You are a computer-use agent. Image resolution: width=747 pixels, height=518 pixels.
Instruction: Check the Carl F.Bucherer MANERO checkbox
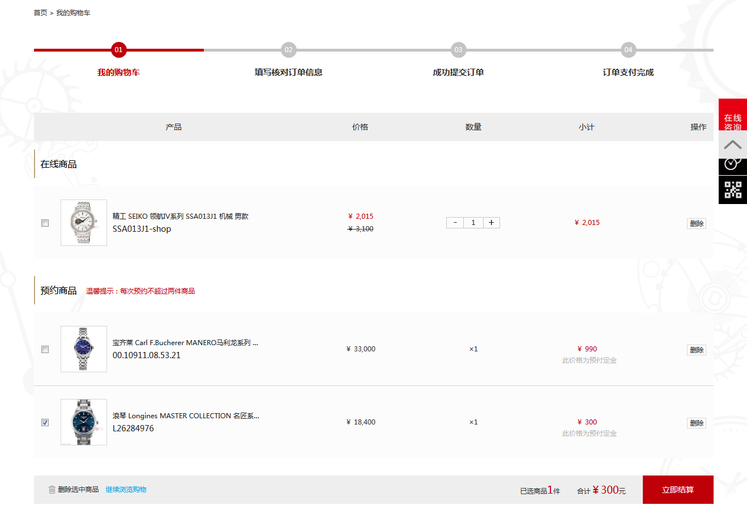[45, 350]
